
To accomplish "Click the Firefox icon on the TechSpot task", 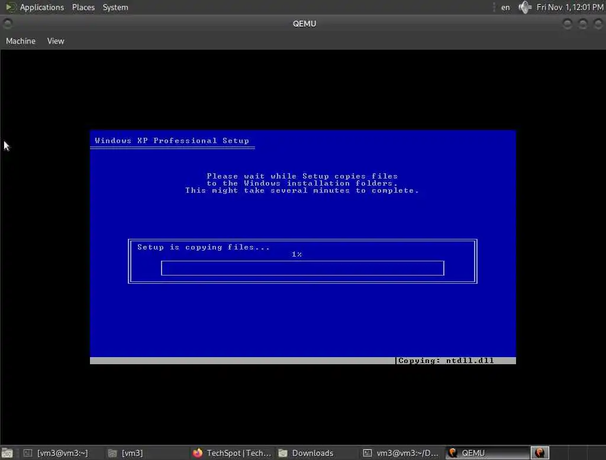I will click(198, 453).
